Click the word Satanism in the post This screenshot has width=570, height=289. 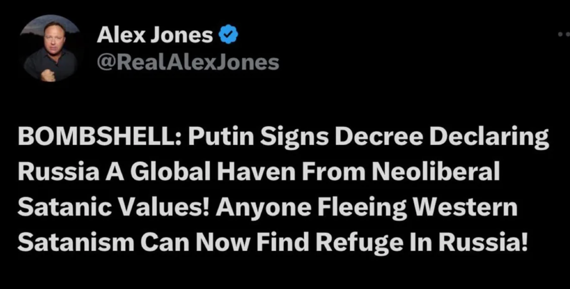(x=76, y=242)
